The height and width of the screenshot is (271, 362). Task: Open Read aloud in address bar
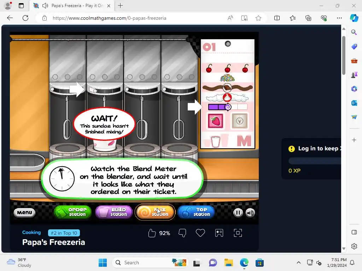coord(230,18)
